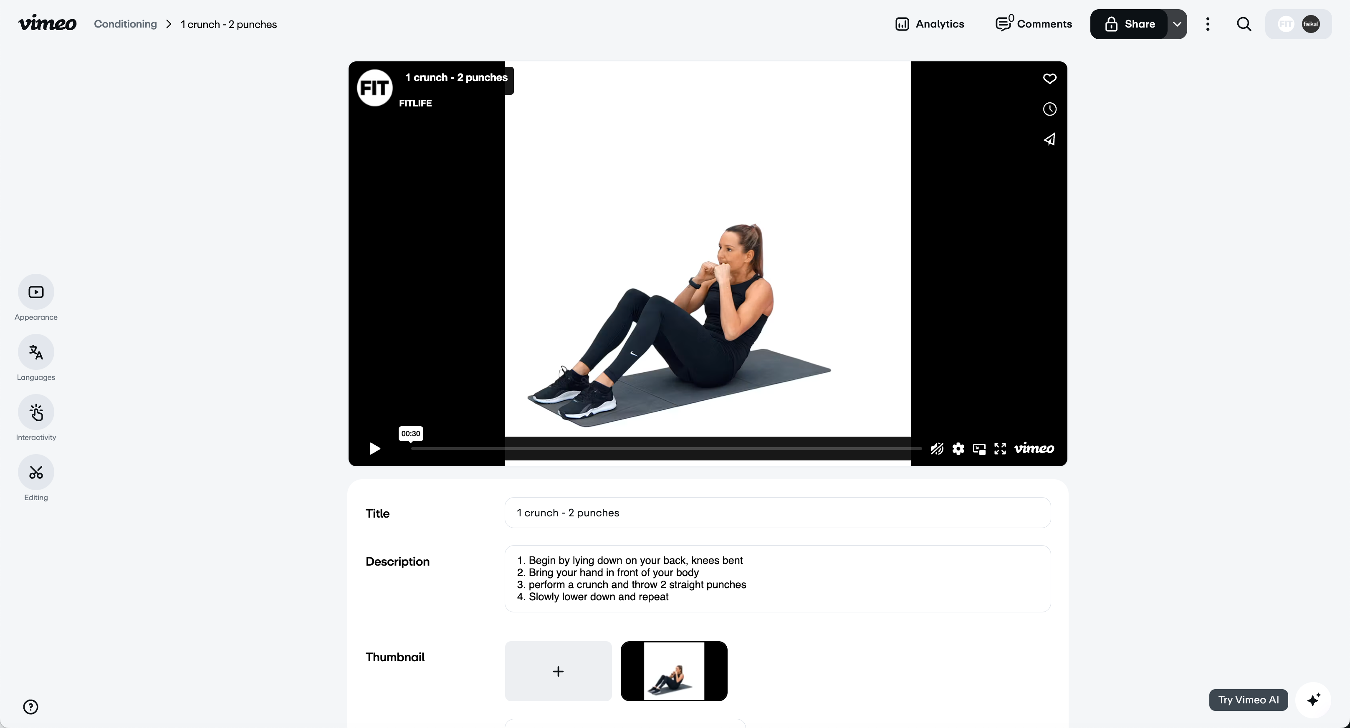
Task: Share video via paper plane icon
Action: coord(1050,139)
